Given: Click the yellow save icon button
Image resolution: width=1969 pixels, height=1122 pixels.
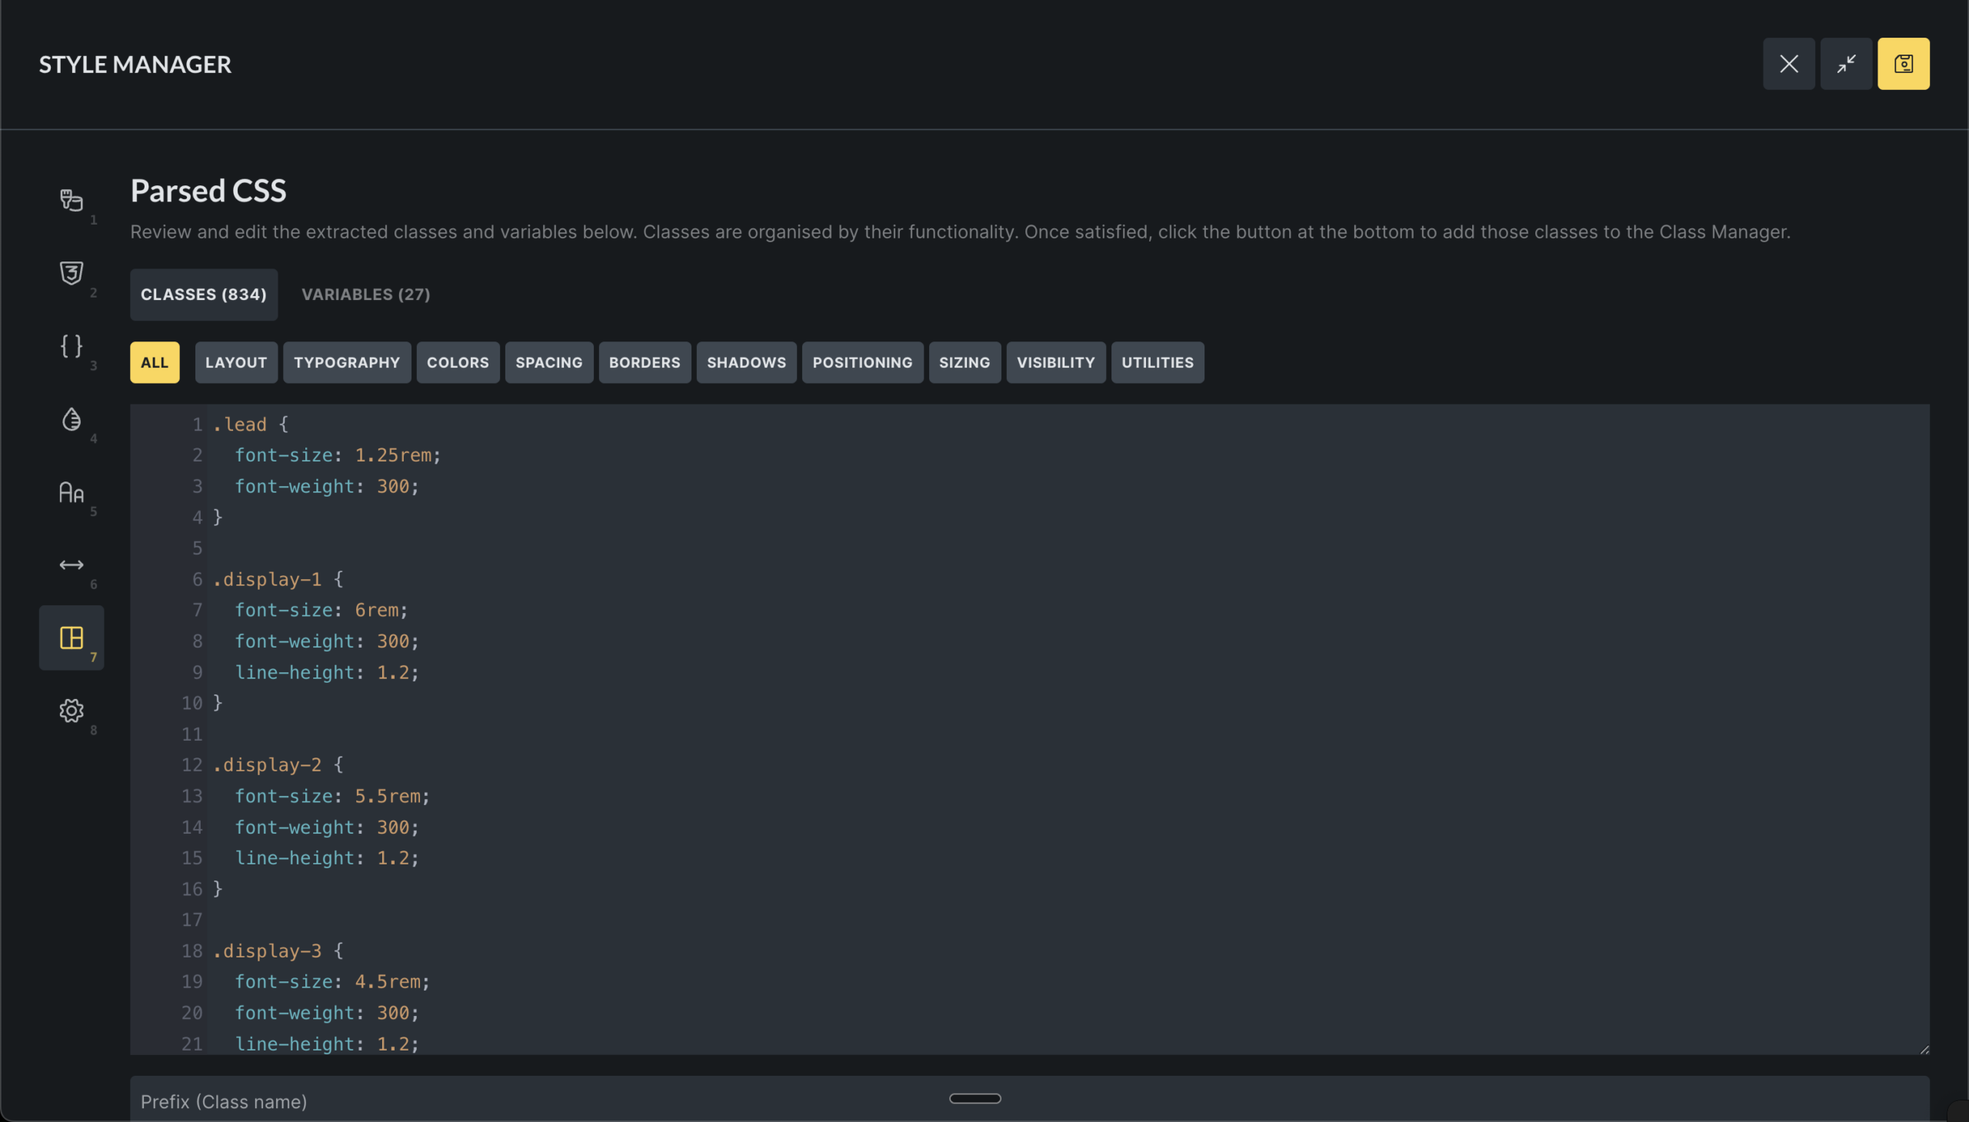Looking at the screenshot, I should [x=1903, y=64].
